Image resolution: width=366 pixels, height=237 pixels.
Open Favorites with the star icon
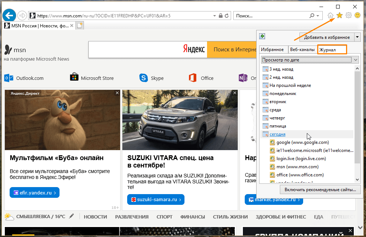[339, 16]
